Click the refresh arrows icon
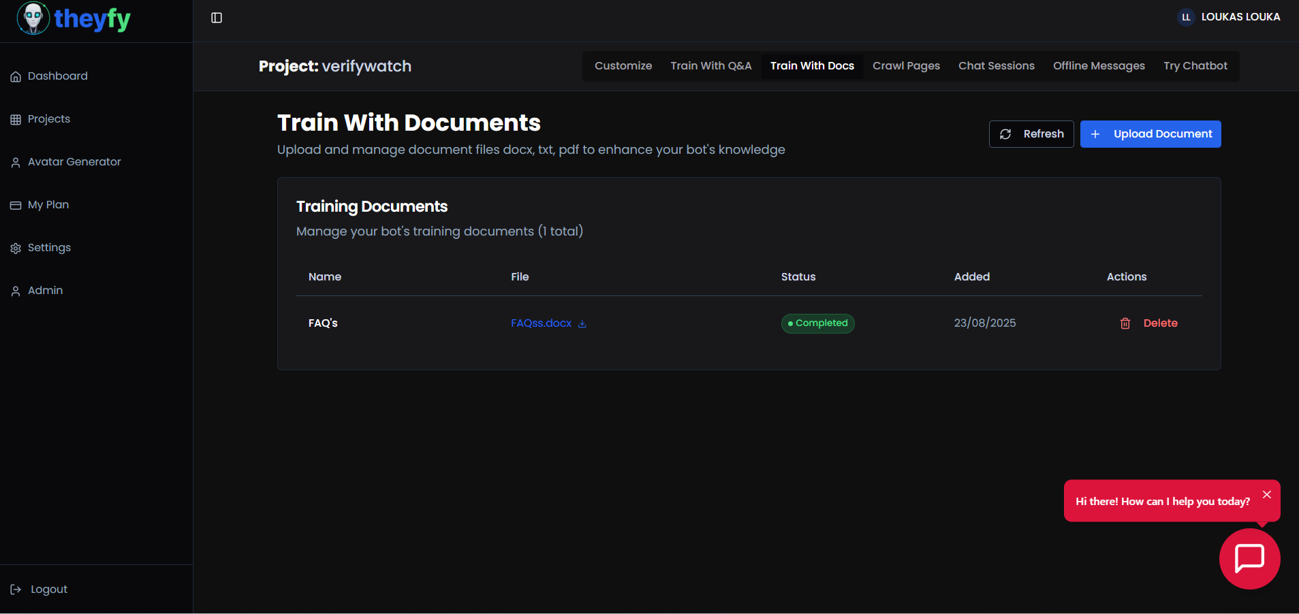The image size is (1299, 614). [x=1005, y=134]
